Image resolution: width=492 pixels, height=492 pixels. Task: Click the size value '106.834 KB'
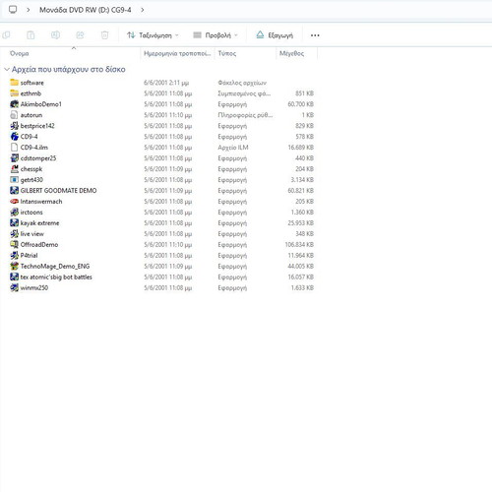click(299, 245)
